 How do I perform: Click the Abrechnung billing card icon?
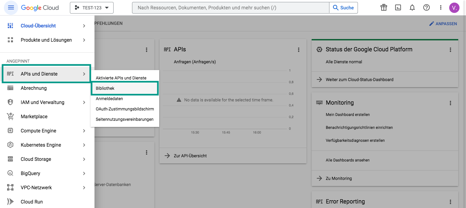point(10,88)
